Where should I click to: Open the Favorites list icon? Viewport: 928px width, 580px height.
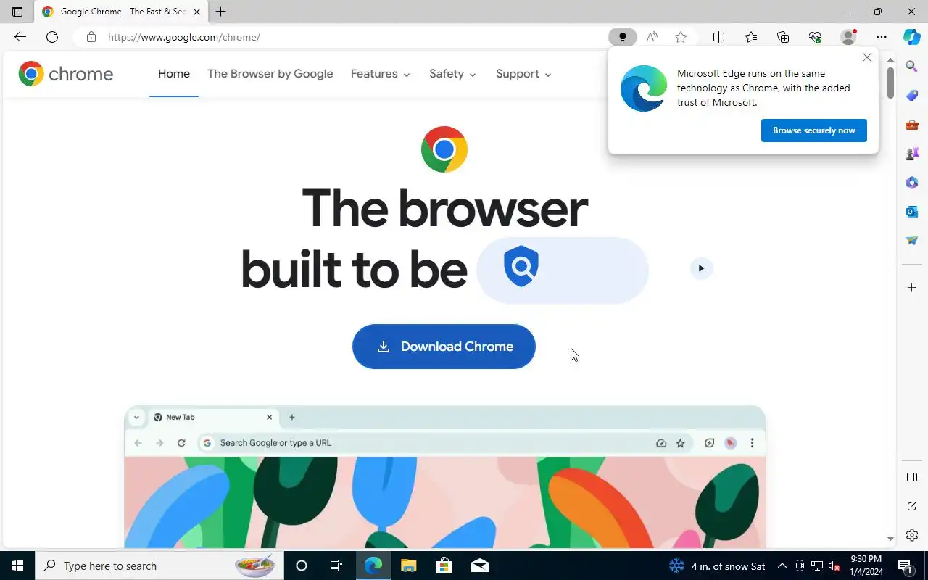(x=751, y=37)
